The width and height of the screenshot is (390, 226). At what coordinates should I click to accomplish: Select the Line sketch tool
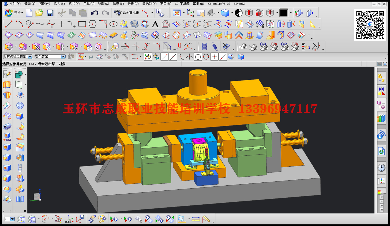9,24
